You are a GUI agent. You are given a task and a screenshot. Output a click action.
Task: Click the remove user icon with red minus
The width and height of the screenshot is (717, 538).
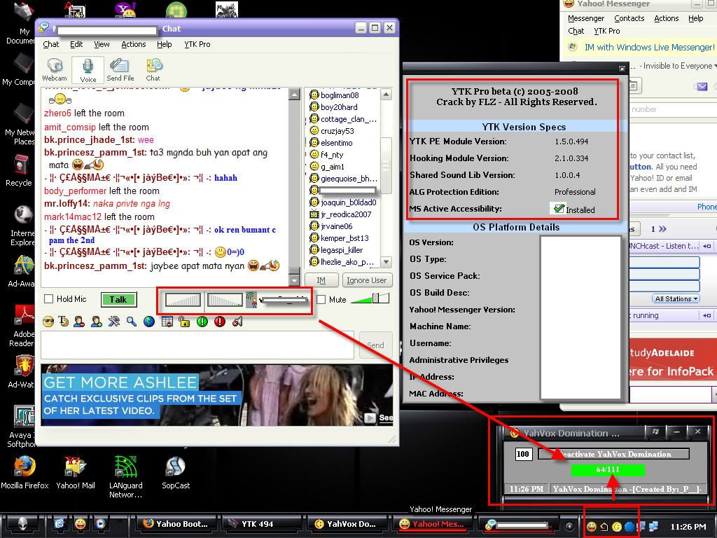click(80, 322)
